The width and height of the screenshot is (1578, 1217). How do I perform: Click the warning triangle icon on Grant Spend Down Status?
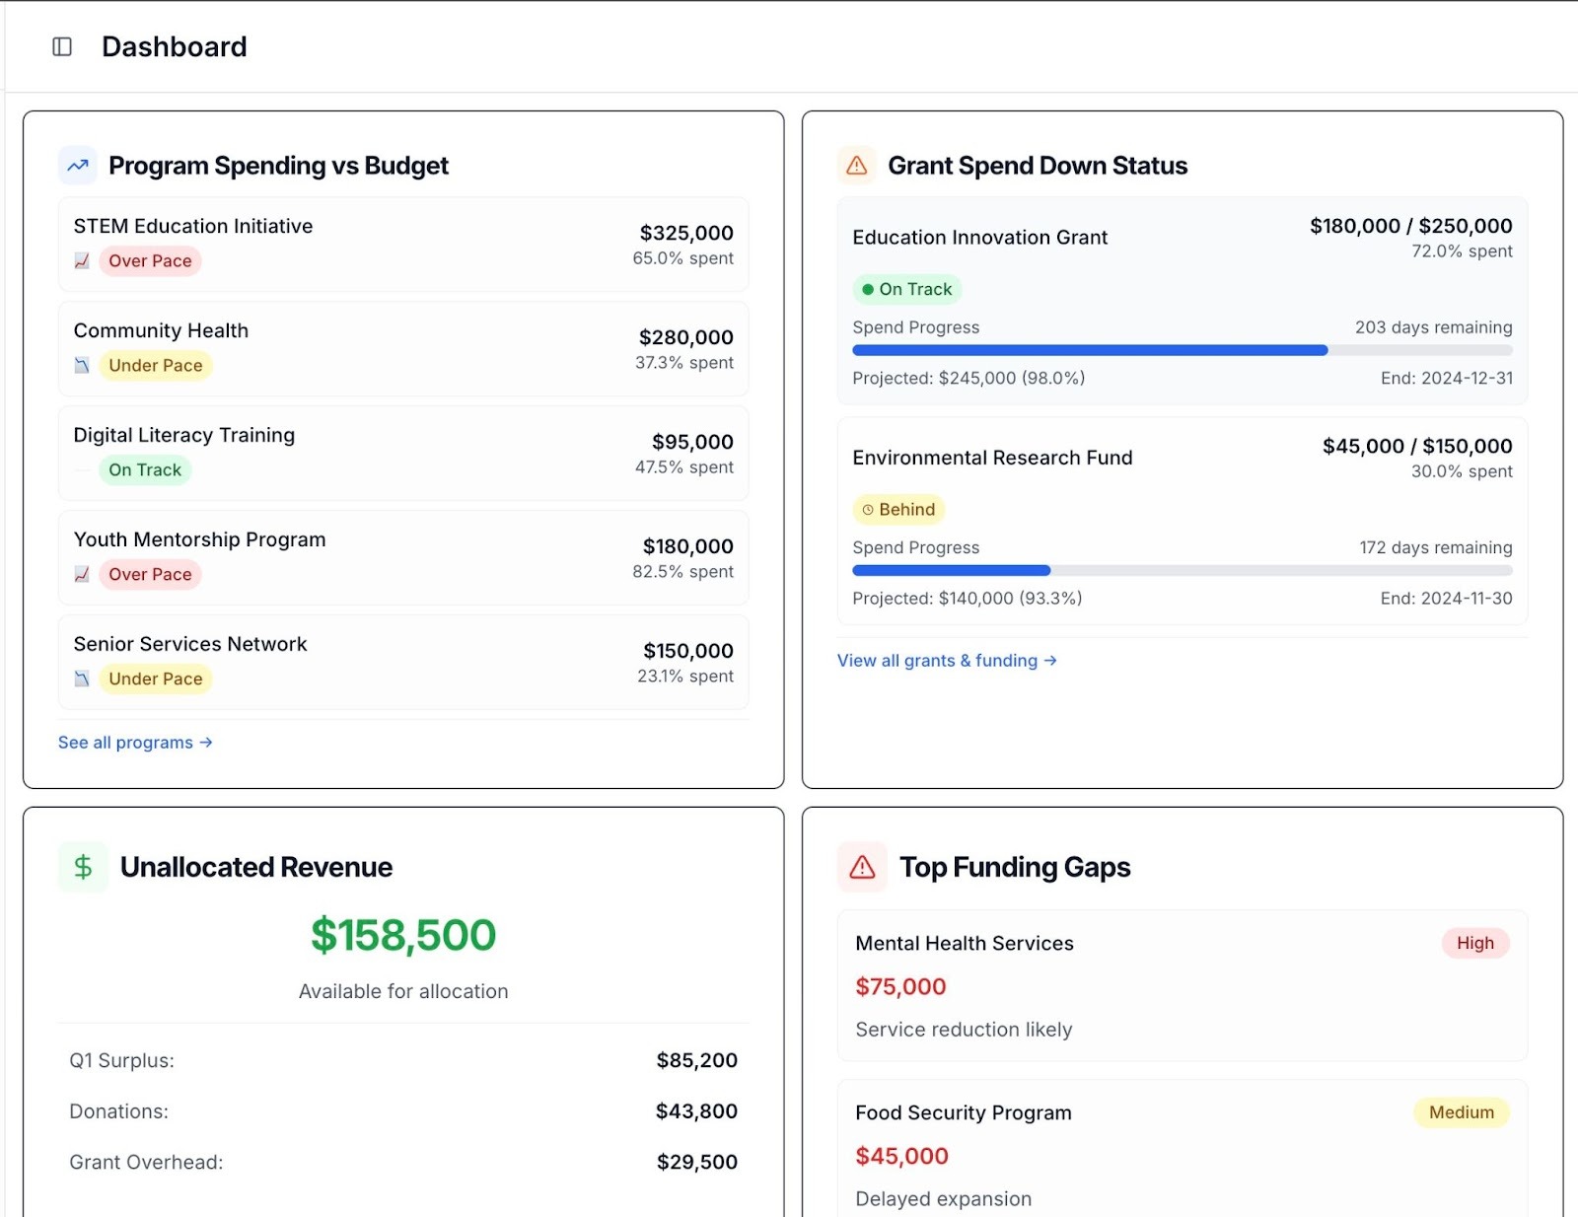pos(856,166)
